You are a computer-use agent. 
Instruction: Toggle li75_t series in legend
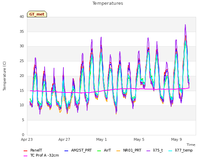[x=155, y=150]
